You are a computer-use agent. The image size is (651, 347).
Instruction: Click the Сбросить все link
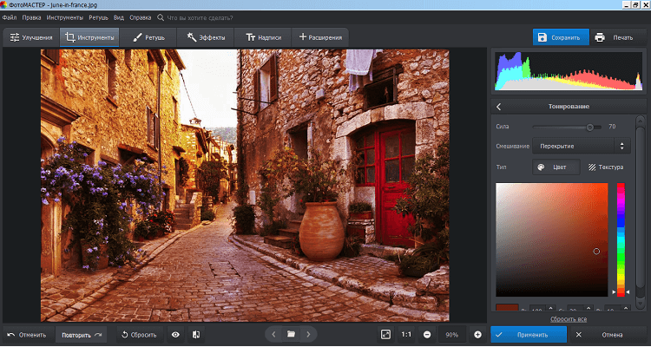(569, 319)
